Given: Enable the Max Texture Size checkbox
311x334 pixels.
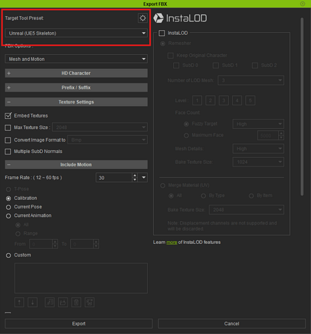Looking at the screenshot, I should (8, 128).
